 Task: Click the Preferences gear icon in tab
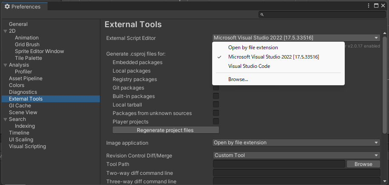[7, 7]
